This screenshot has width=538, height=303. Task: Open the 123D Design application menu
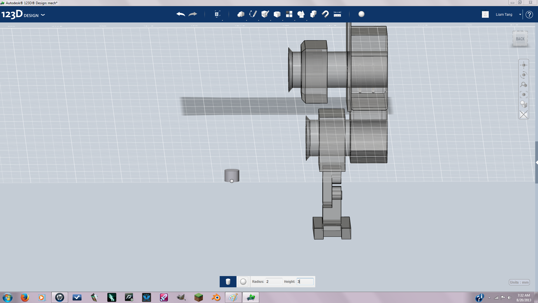(23, 14)
